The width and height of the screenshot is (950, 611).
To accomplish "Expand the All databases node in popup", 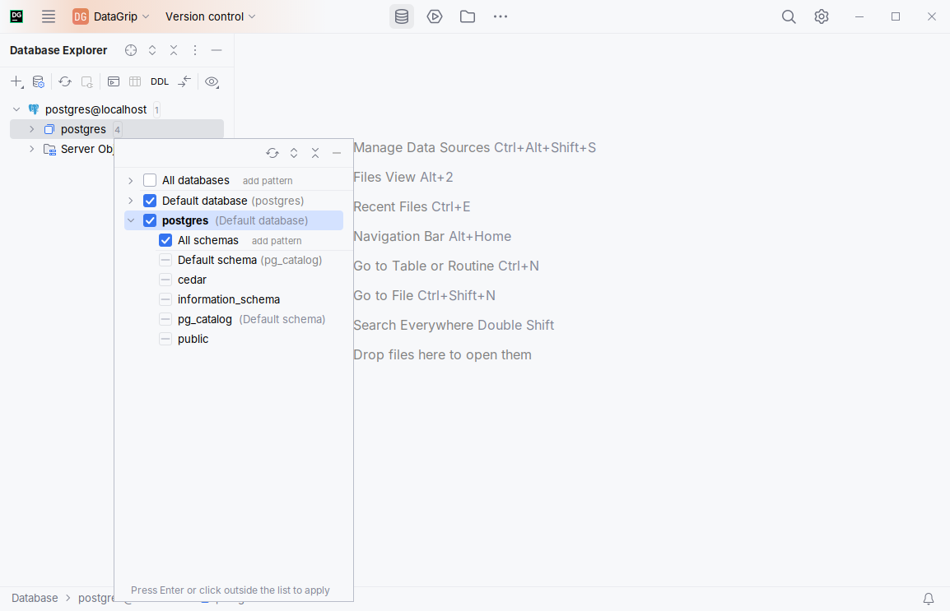I will point(130,180).
